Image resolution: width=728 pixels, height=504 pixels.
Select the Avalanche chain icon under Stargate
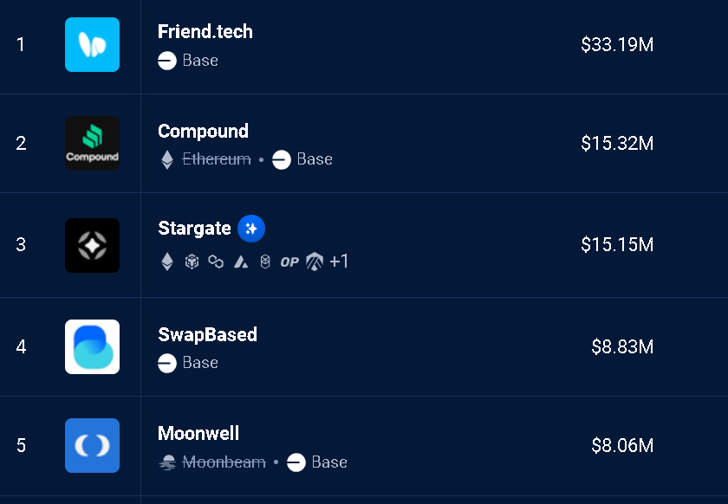point(241,262)
